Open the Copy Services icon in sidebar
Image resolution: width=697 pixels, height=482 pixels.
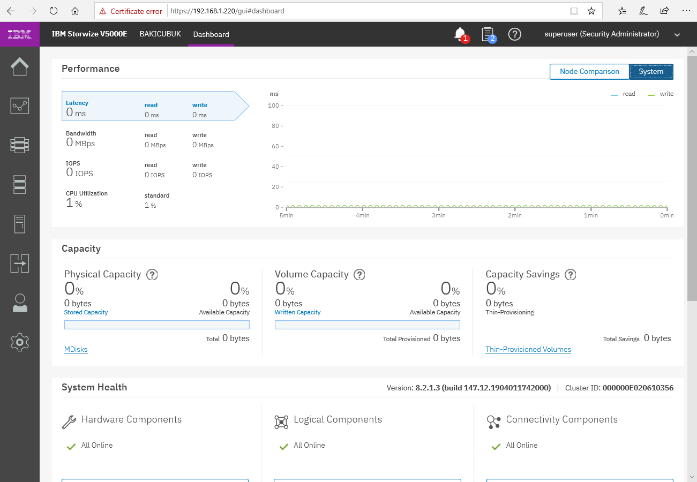tap(20, 263)
